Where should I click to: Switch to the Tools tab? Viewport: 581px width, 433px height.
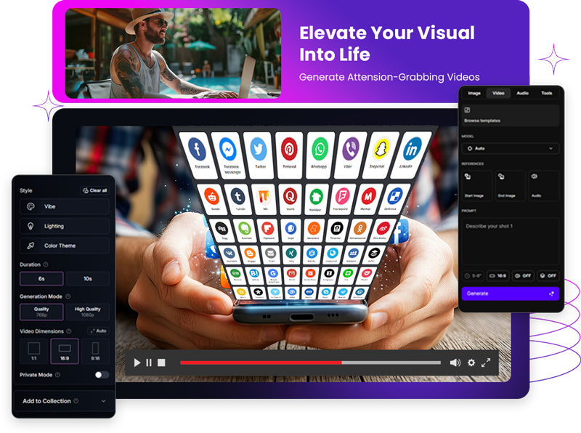[x=546, y=93]
